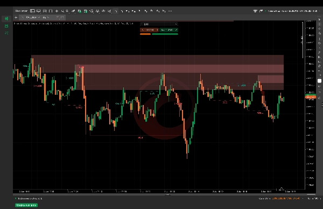
Task: Select the cursor pointer tool in drawing toolbar
Action: tap(319, 19)
